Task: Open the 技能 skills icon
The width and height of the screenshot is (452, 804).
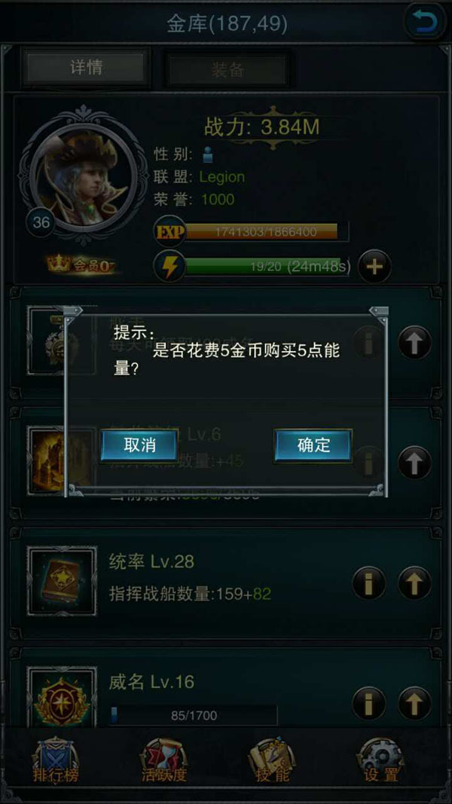Action: pyautogui.click(x=272, y=760)
